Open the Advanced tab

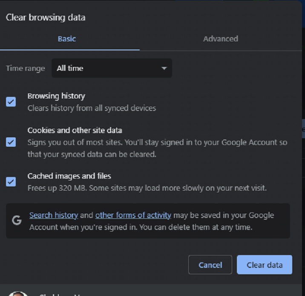220,39
